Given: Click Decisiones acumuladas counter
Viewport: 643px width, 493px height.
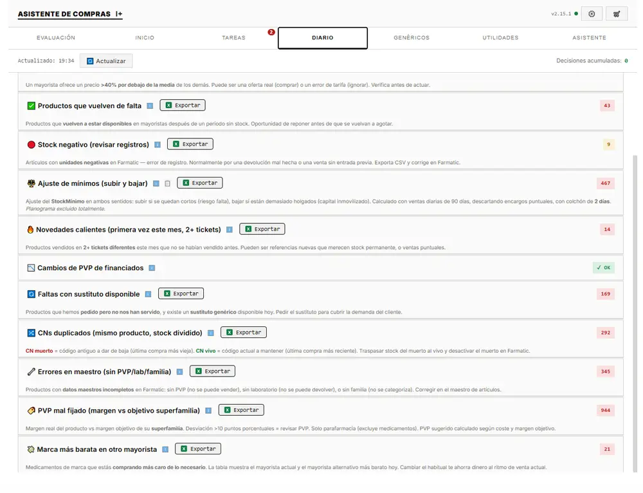Looking at the screenshot, I should click(592, 60).
